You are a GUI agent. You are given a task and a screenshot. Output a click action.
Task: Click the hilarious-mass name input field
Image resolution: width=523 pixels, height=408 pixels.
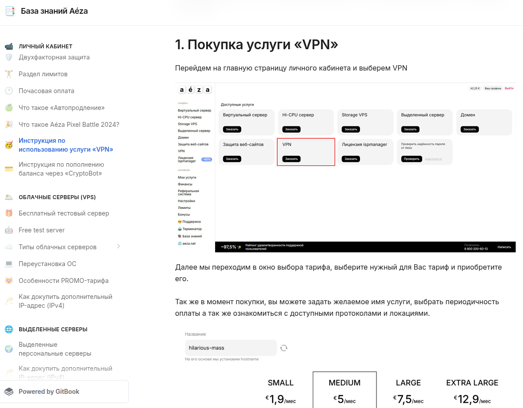(231, 348)
